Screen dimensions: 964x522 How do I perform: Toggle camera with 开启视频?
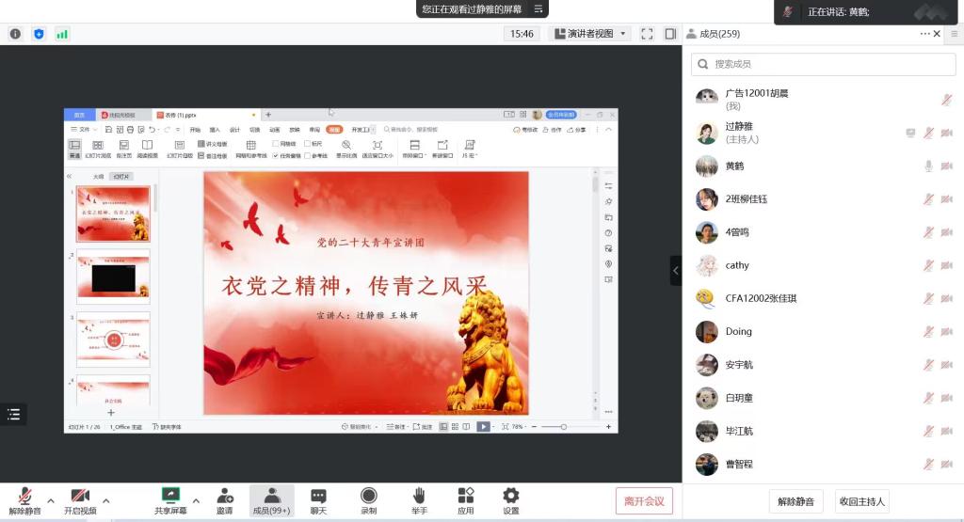click(80, 500)
